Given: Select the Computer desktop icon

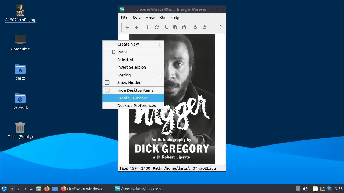Looking at the screenshot, I should 20,40.
